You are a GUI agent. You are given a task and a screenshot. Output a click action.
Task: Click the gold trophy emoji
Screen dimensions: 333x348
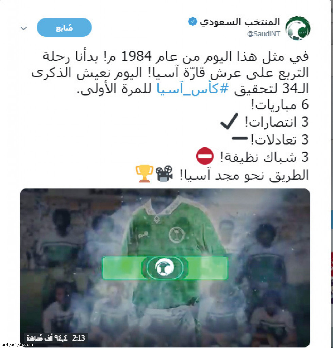point(145,174)
